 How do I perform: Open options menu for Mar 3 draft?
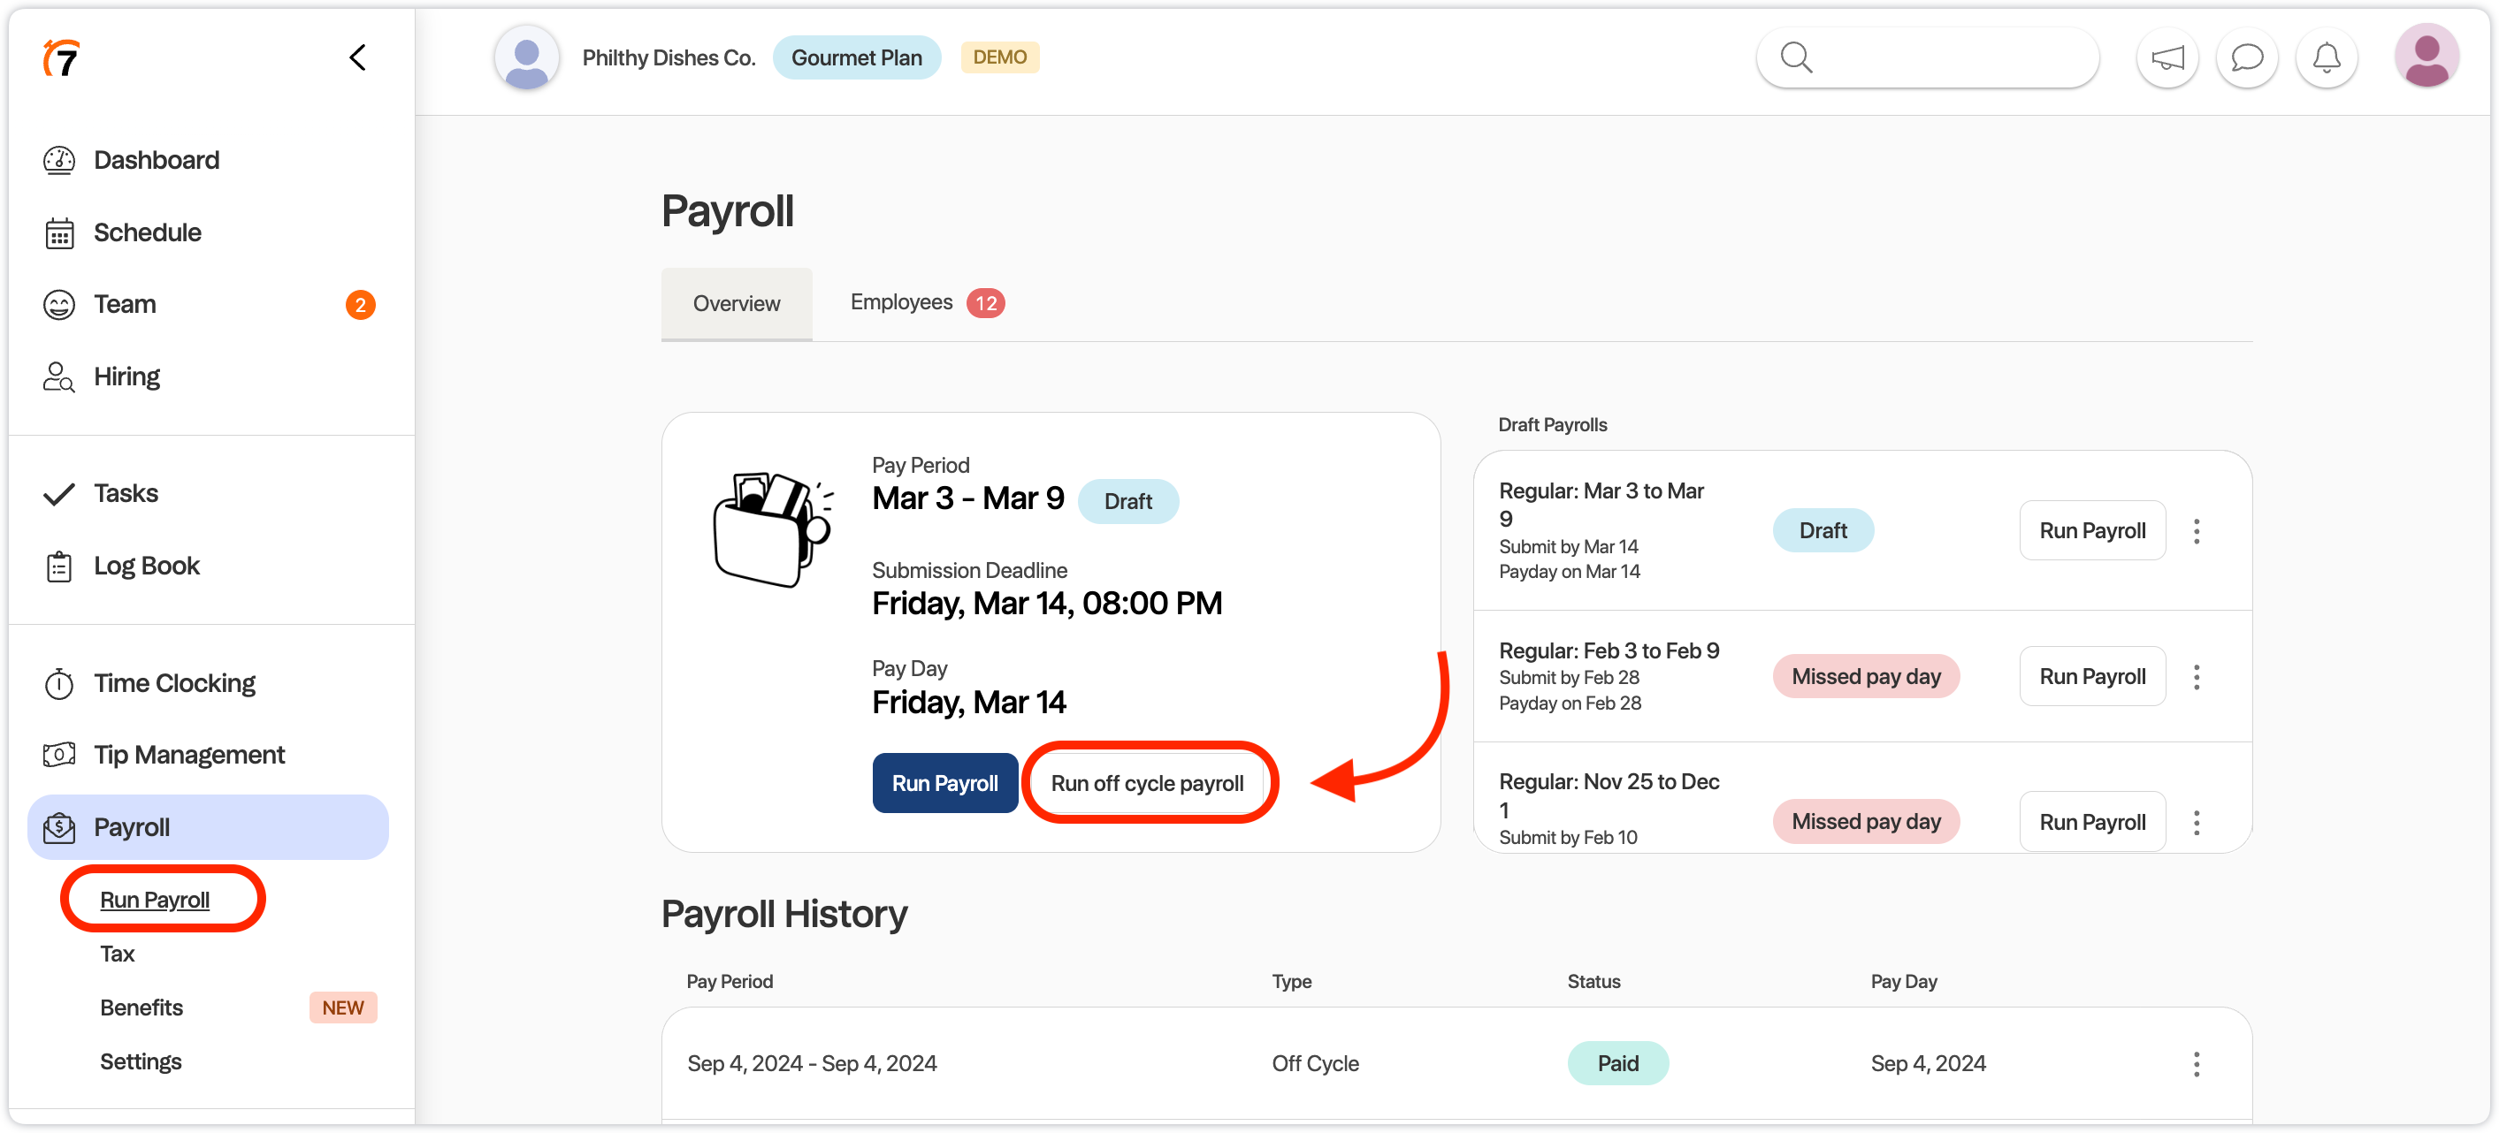click(2196, 531)
